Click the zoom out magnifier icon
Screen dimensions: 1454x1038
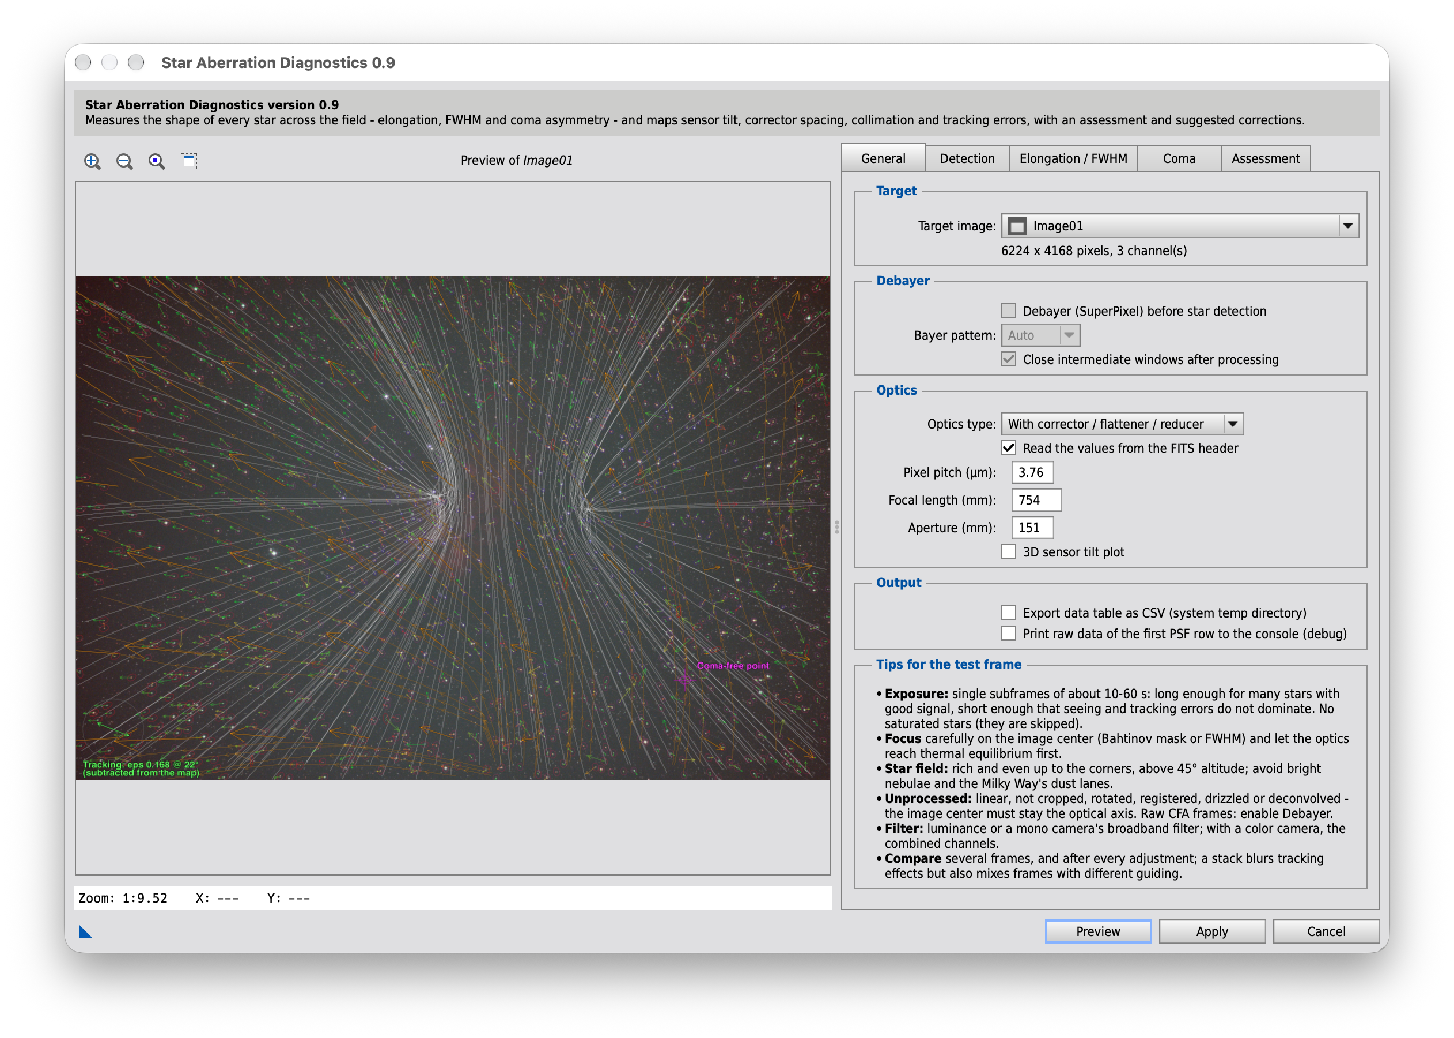click(x=124, y=161)
